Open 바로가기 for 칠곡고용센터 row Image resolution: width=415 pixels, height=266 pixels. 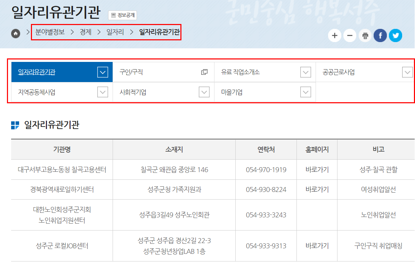[x=317, y=169]
